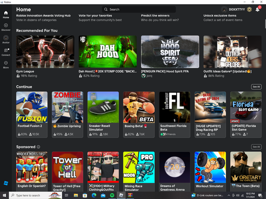The width and height of the screenshot is (266, 199).
Task: Click the network tray icon
Action: click(x=243, y=195)
